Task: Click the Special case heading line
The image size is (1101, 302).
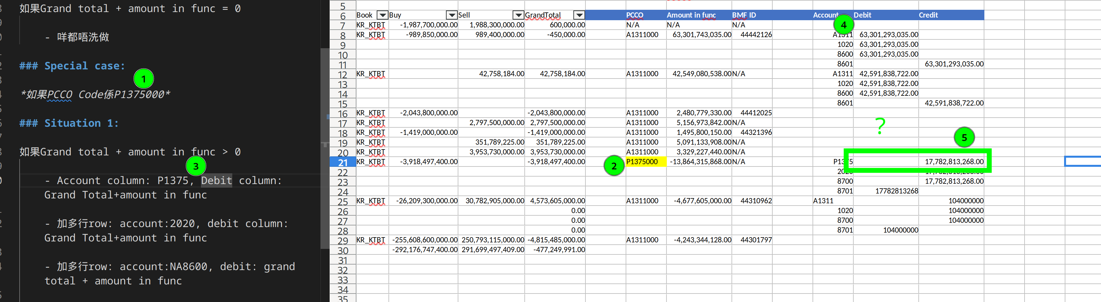Action: pos(72,66)
